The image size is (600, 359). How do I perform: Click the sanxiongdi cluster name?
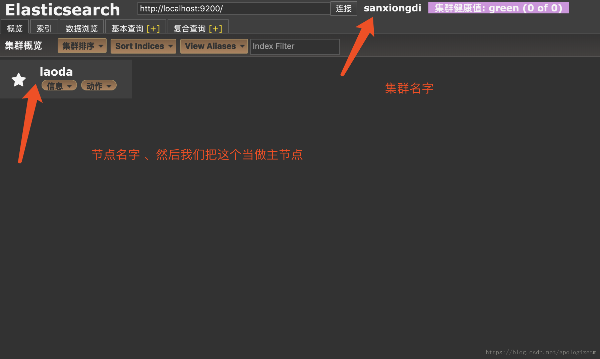coord(393,8)
